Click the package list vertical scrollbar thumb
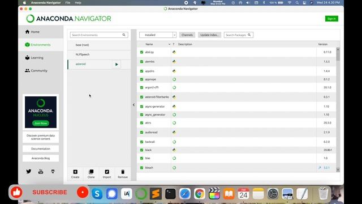Viewport: 362px width, 204px height. [x=338, y=56]
